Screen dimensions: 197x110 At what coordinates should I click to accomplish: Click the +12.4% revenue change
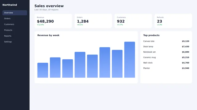(40, 25)
